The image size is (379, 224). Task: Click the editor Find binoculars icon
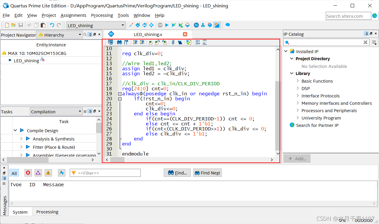(119, 42)
